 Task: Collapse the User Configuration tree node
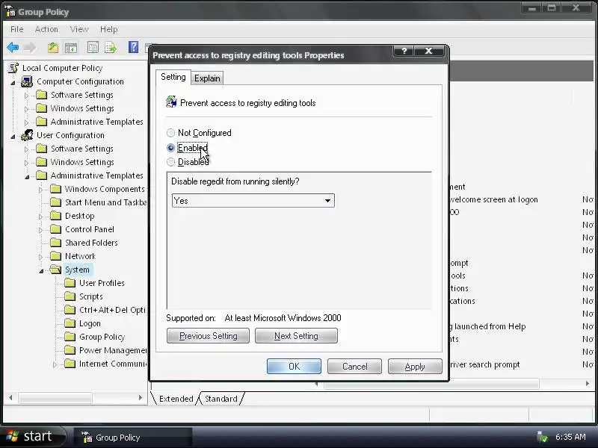pos(13,136)
